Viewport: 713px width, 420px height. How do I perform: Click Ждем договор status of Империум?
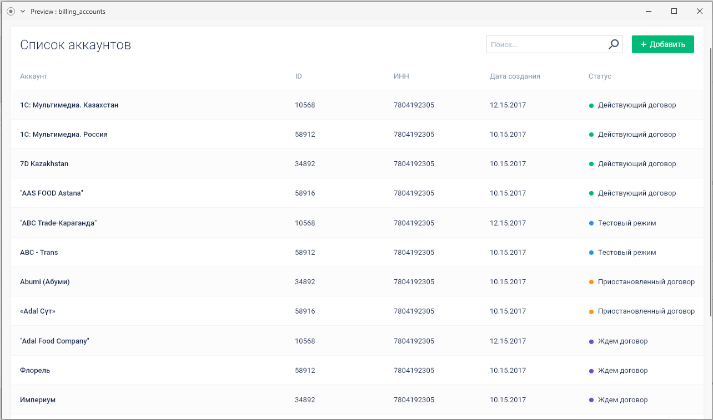pos(618,399)
